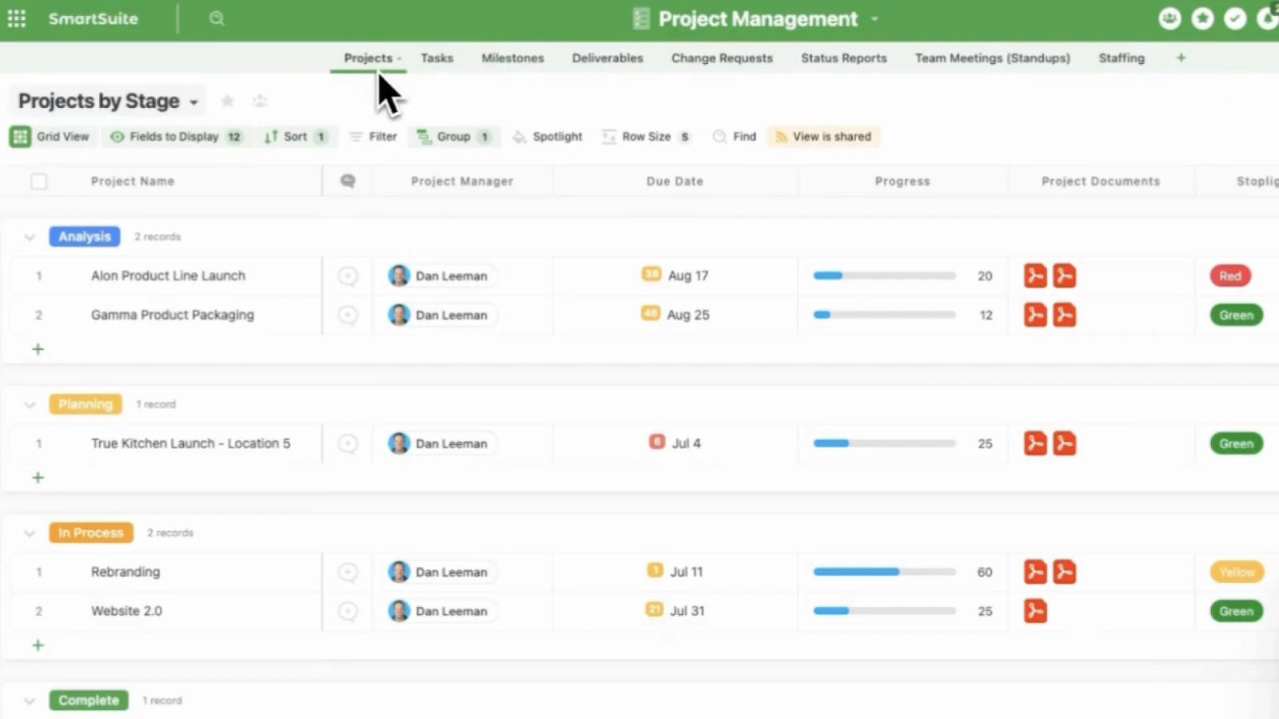Click the search magnifier in header
The height and width of the screenshot is (719, 1279).
(x=217, y=18)
